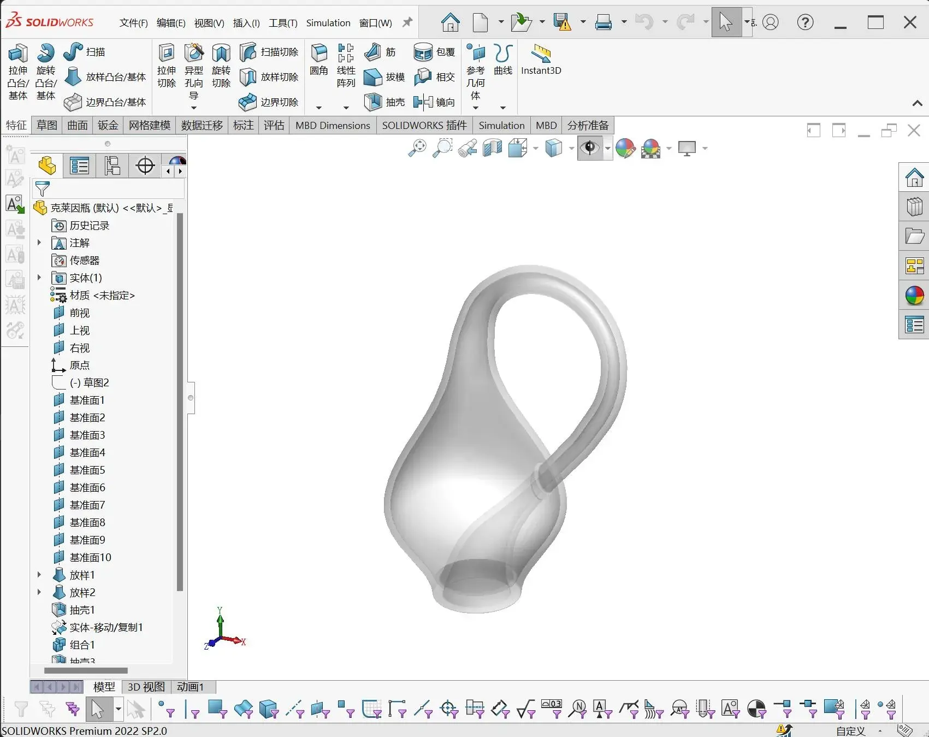Open the DimXpertManager crosshair tab
929x737 pixels.
145,166
